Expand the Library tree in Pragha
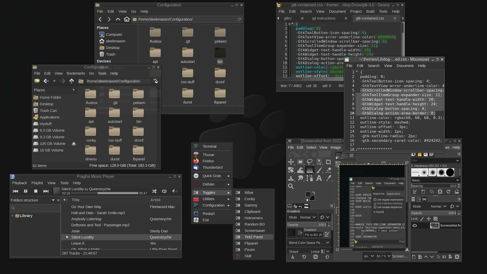The width and height of the screenshot is (487, 274). click(12, 216)
